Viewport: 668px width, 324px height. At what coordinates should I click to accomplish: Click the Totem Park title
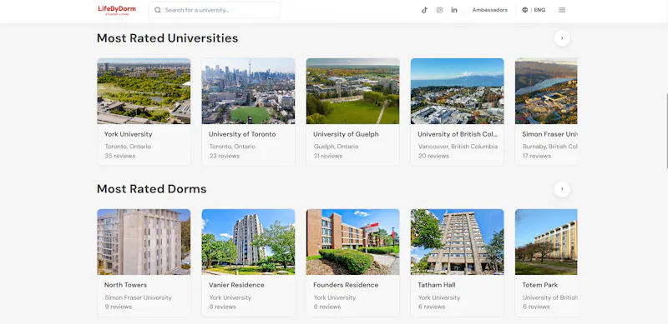tap(539, 285)
